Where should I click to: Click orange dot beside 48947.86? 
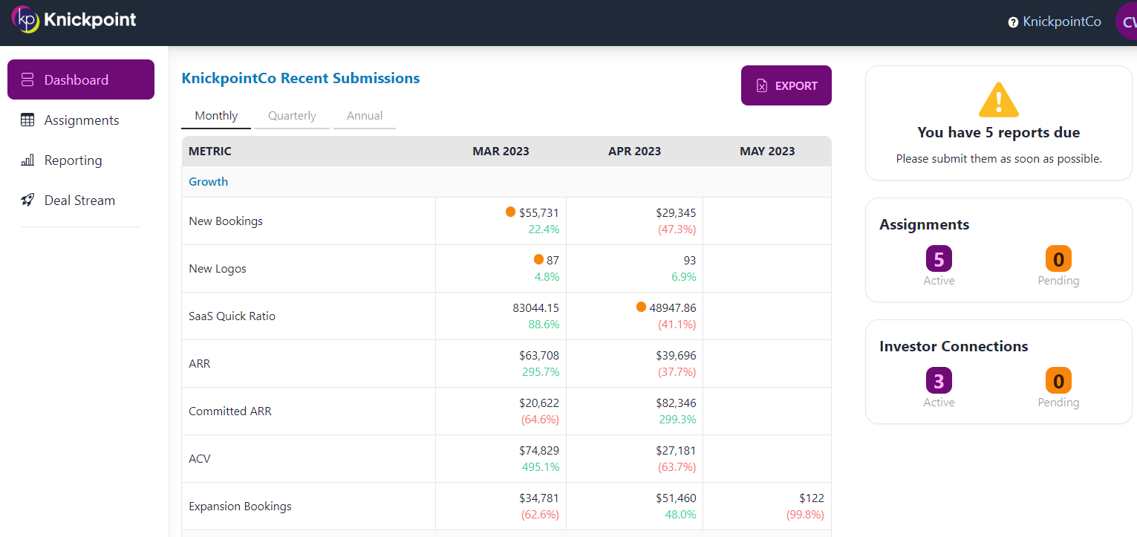click(x=641, y=307)
